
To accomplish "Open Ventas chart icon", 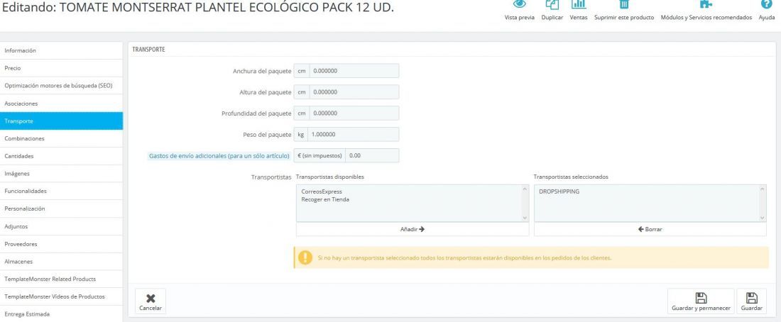I will (578, 4).
